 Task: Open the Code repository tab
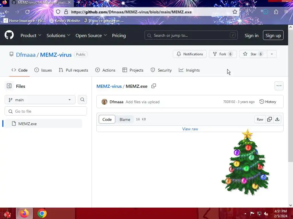click(x=19, y=70)
